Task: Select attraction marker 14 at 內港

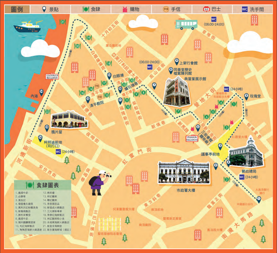Action: (x=41, y=91)
